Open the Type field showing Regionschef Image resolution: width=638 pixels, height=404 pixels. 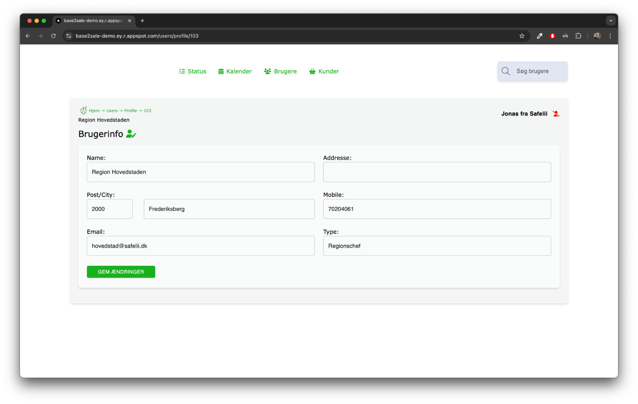coord(437,246)
